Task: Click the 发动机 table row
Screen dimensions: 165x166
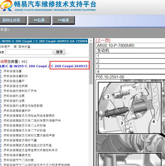Action: tap(130, 50)
